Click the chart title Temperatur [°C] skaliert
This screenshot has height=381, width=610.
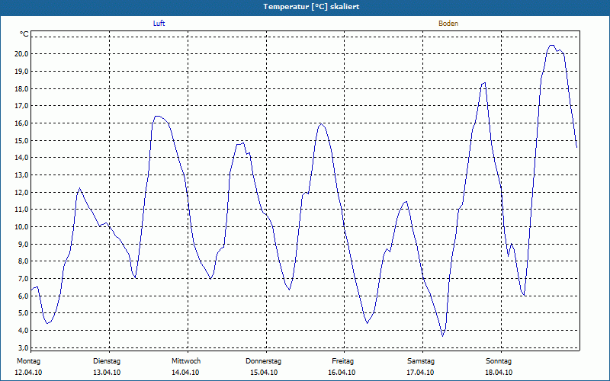[311, 7]
